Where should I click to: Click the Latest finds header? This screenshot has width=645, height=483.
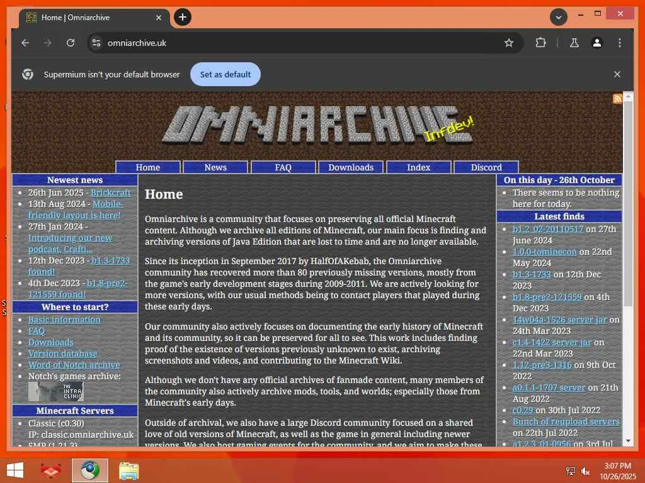(559, 216)
